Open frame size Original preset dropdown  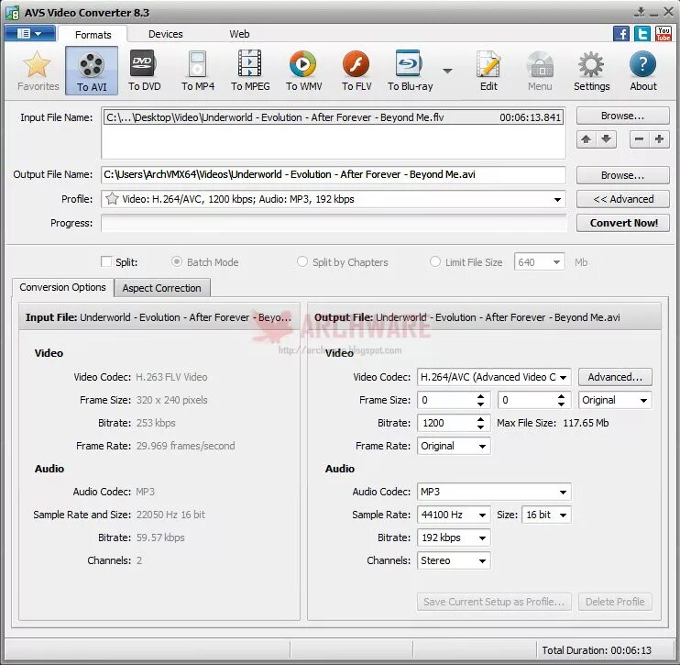coord(615,400)
